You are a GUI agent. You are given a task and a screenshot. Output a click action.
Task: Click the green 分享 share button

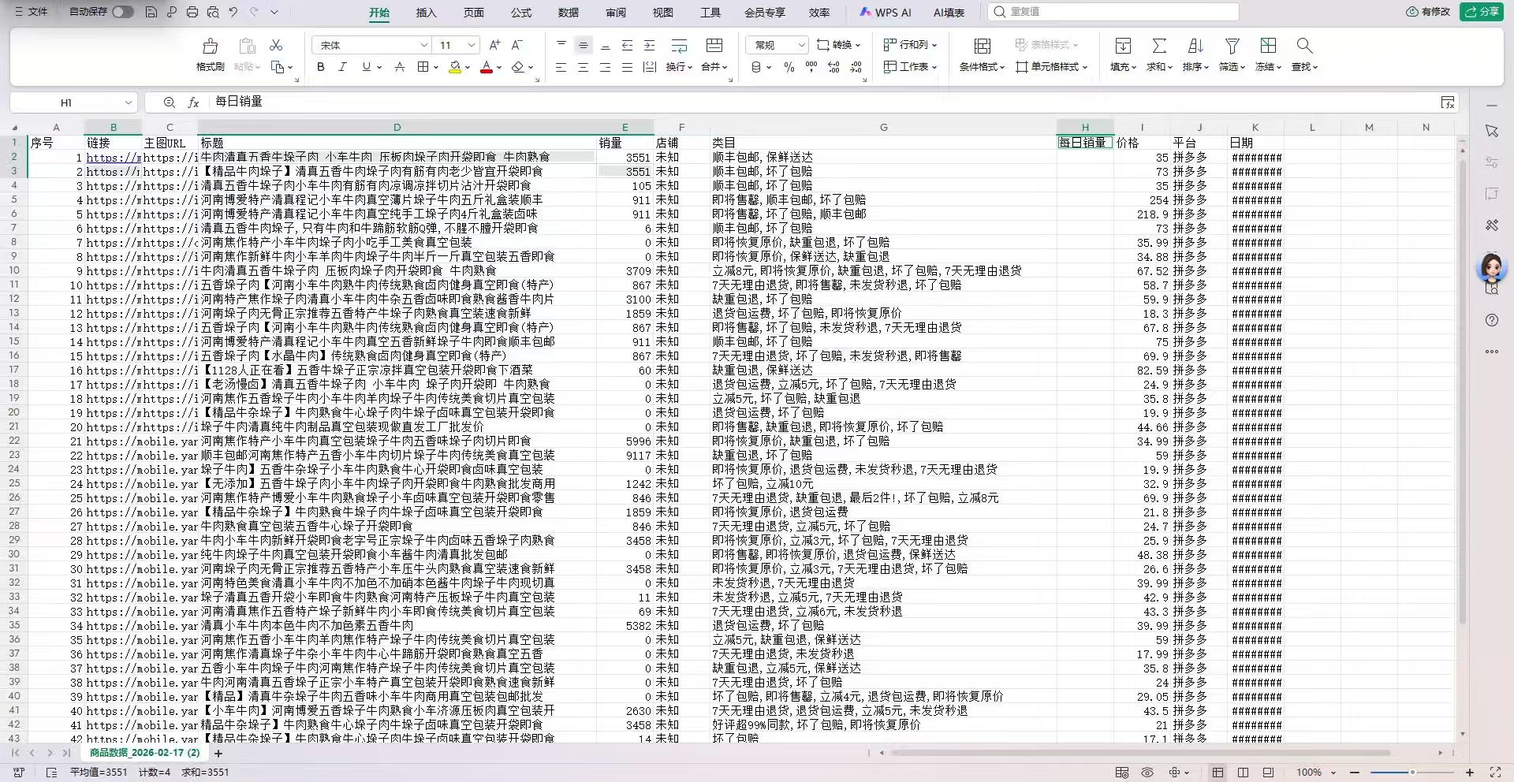tap(1481, 12)
